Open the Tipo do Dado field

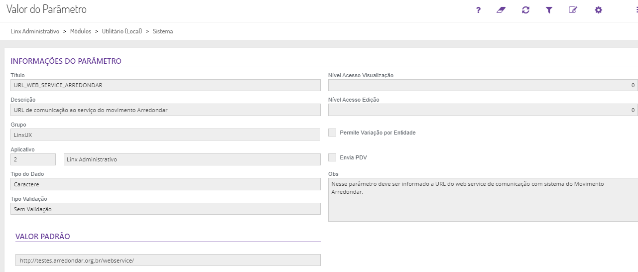(165, 184)
